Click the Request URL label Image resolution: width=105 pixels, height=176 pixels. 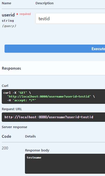pyautogui.click(x=12, y=109)
